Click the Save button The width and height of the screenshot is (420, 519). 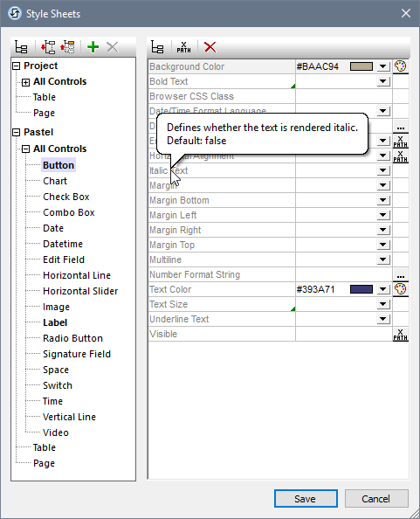[x=306, y=499]
